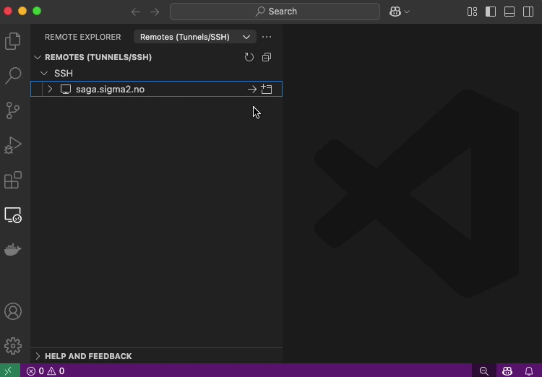Expand the saga.sigma2.no host entry
The image size is (542, 377).
50,89
